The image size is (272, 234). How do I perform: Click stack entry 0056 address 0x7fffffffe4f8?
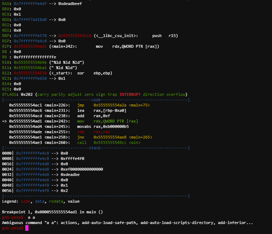(32, 191)
